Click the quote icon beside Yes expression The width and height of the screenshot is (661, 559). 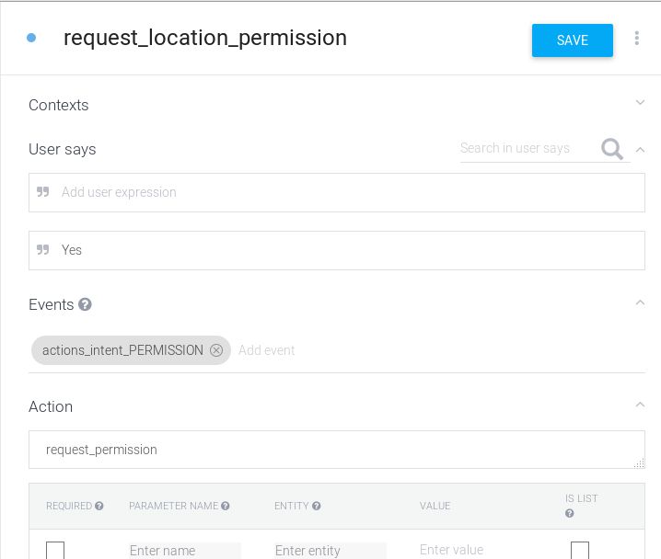pos(43,250)
